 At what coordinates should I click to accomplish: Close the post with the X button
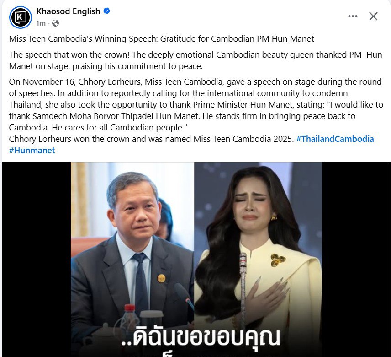click(x=373, y=16)
